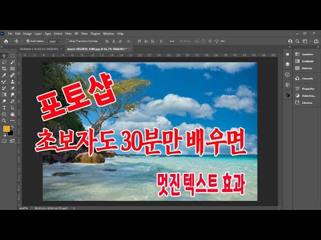Screen dimensions: 321x240
Task: Open the Layers panel stacked-sheets icon
Action: point(288,64)
